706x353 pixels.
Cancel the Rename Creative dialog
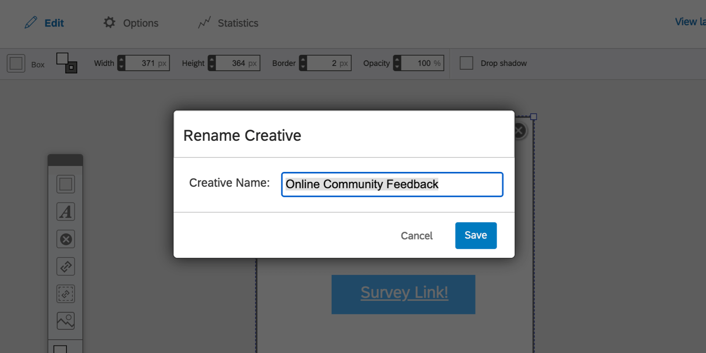417,236
